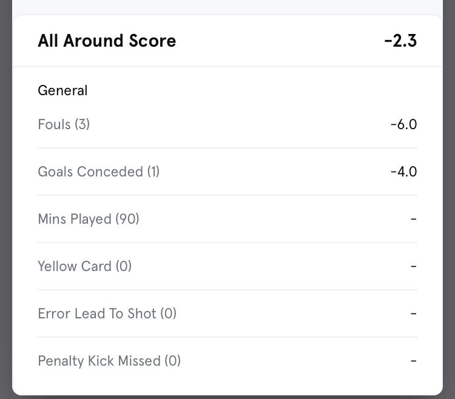
Task: Select the Fouls (3) row label
Action: click(64, 125)
